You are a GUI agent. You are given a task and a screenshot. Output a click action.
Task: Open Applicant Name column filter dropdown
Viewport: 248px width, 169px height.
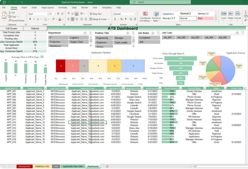(46, 88)
